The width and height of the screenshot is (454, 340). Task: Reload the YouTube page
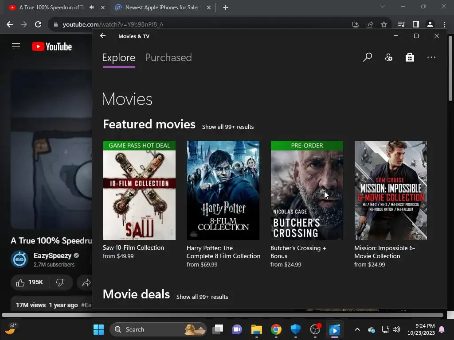pyautogui.click(x=38, y=24)
